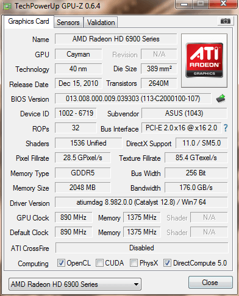The image size is (239, 296).
Task: Click the GPU-Z title bar icon
Action: [7, 6]
